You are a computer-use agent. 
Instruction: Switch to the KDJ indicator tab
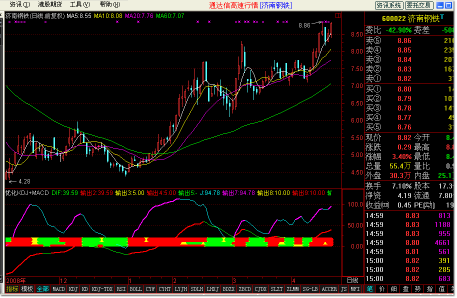(x=73, y=289)
